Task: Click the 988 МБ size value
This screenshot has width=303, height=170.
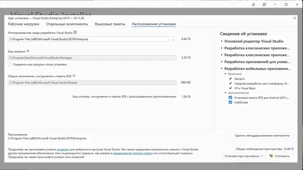Action: (x=186, y=82)
